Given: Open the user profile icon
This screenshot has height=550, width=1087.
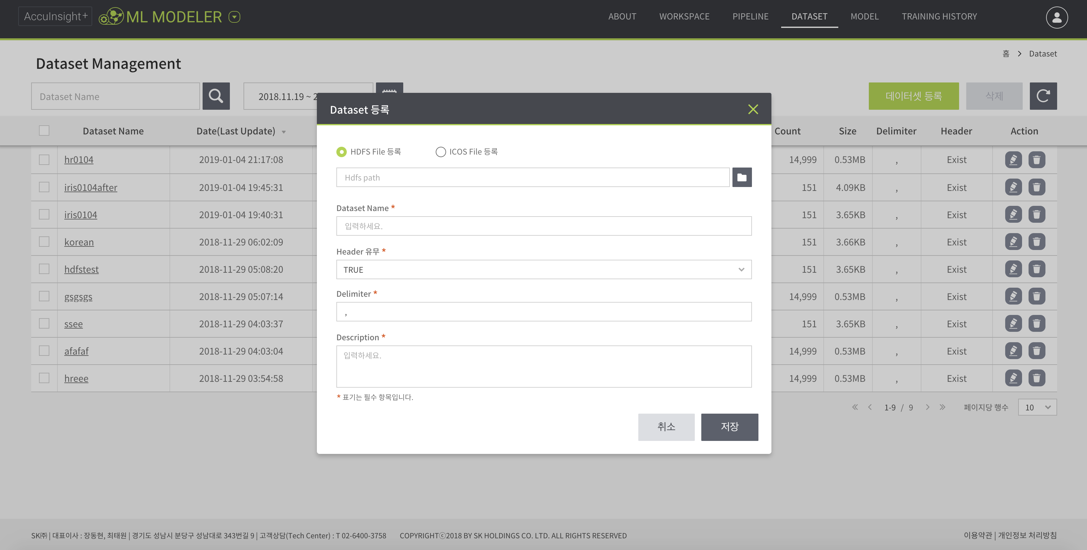Looking at the screenshot, I should pyautogui.click(x=1056, y=17).
